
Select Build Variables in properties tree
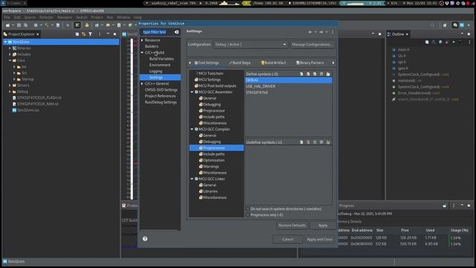point(161,59)
